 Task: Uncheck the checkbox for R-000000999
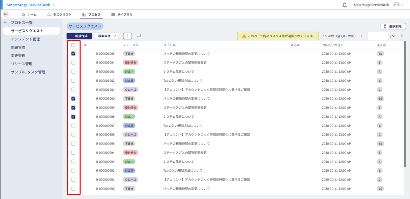click(x=73, y=108)
